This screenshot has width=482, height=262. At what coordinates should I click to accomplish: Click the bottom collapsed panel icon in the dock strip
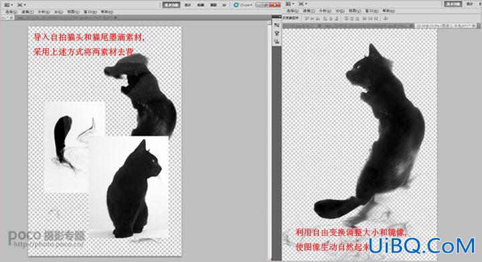276,41
